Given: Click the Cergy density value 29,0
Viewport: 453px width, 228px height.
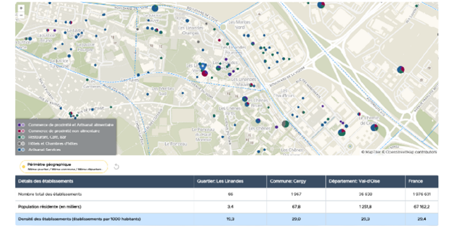Looking at the screenshot, I should coord(296,219).
